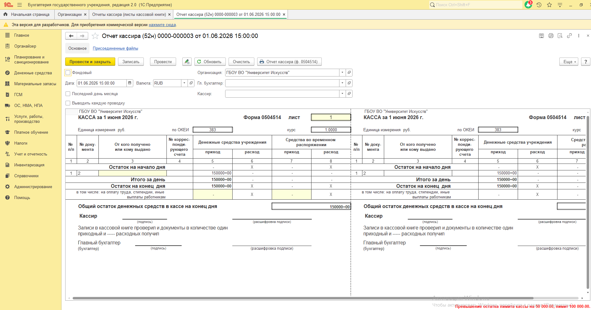591x310 pixels.
Task: Go forward with the right arrow button
Action: (x=82, y=36)
